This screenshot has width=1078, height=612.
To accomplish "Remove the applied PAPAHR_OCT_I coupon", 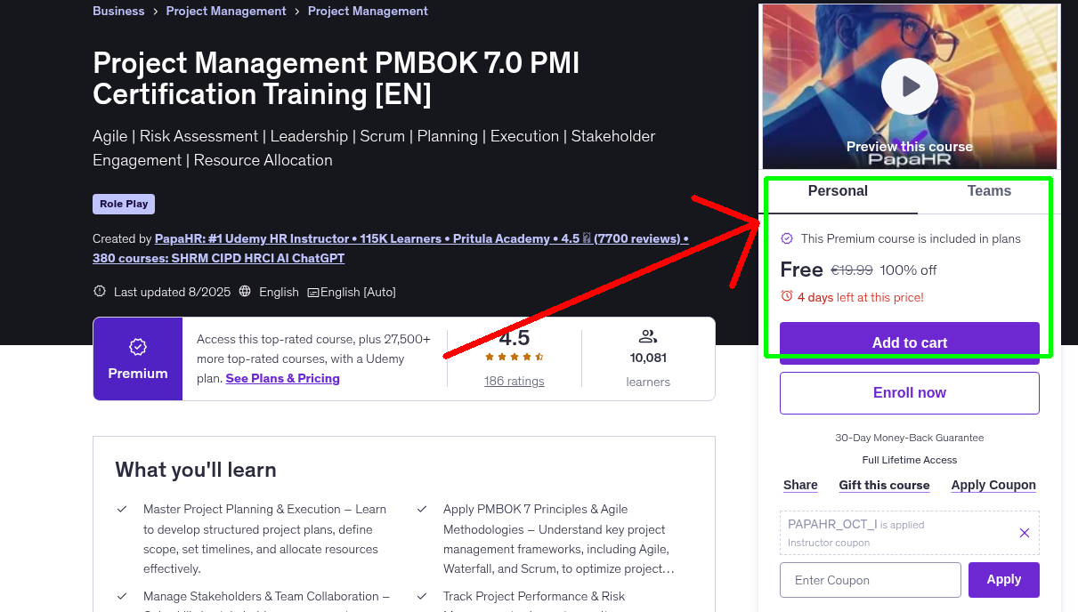I will (1024, 533).
